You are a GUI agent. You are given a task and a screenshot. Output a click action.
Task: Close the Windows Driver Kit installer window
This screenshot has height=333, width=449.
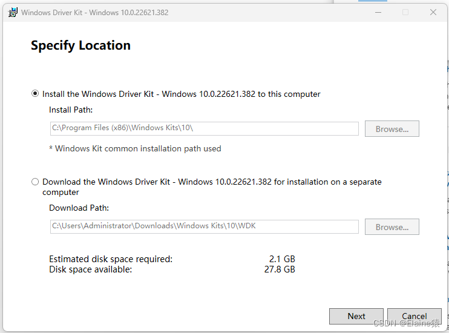(433, 12)
